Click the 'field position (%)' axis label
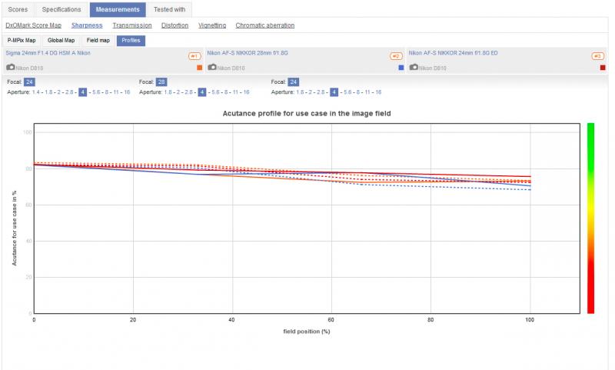 click(x=307, y=332)
